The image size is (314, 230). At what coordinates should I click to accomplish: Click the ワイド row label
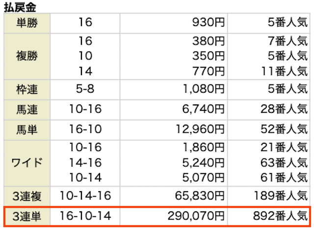coord(27,163)
